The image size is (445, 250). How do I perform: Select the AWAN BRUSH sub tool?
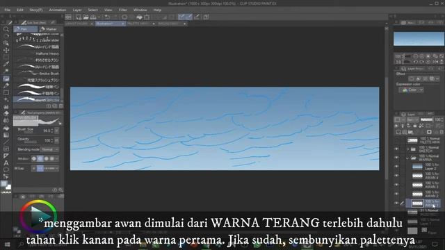click(x=38, y=100)
